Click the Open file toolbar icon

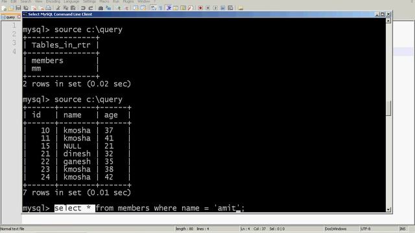[11, 8]
